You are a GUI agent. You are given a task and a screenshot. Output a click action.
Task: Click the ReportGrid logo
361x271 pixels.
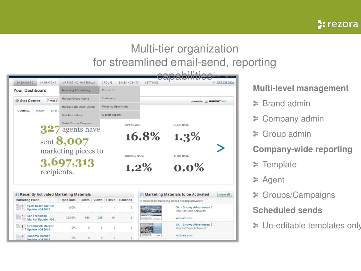tap(216, 101)
